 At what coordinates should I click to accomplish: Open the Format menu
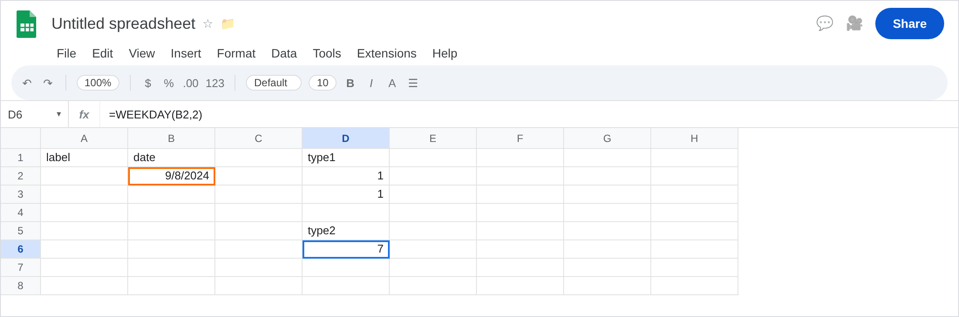(x=236, y=53)
